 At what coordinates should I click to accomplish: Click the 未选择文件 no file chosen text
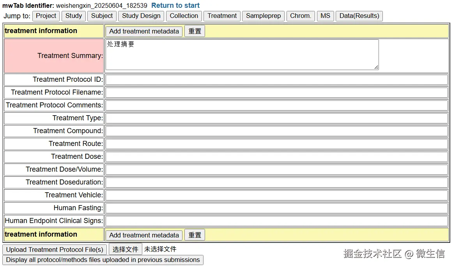click(x=160, y=249)
